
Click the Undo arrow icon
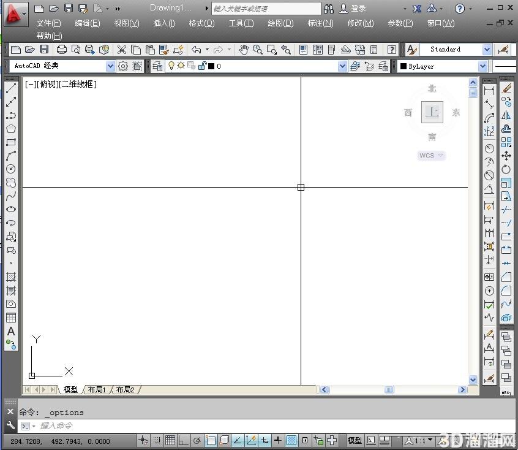pyautogui.click(x=196, y=50)
